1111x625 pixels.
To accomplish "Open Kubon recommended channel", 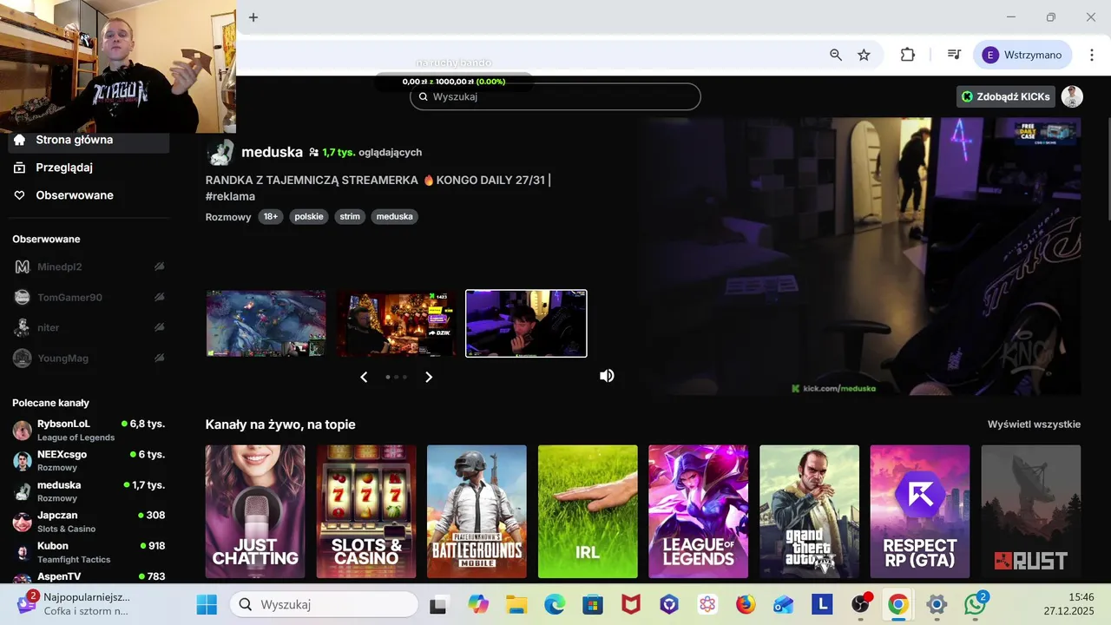I will 89,552.
